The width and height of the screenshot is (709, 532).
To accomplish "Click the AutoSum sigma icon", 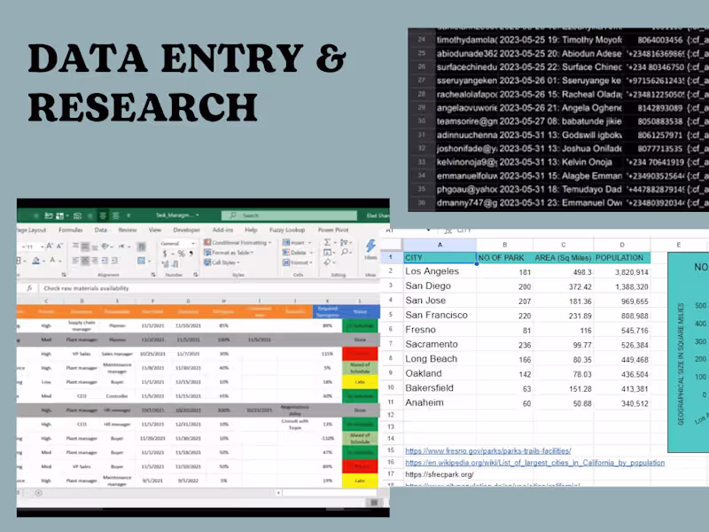I will point(327,242).
